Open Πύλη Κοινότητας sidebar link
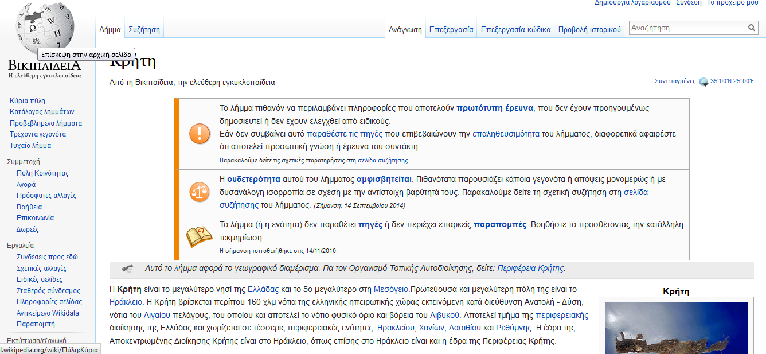The height and width of the screenshot is (354, 766). click(x=42, y=173)
